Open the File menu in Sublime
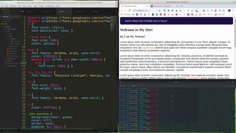The width and height of the screenshot is (236, 133). [2, 6]
